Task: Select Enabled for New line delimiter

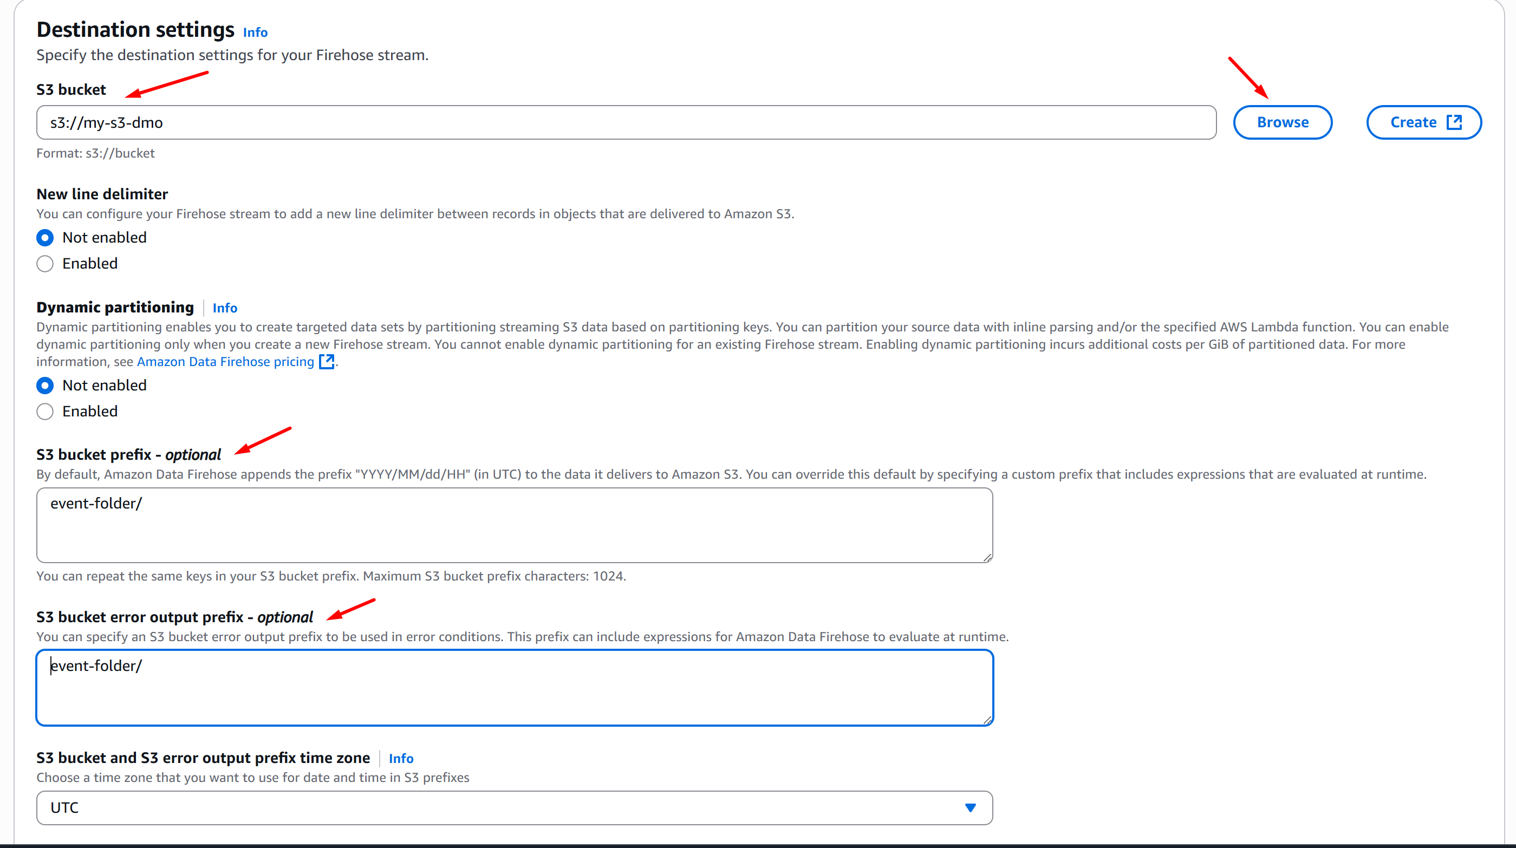Action: 45,264
